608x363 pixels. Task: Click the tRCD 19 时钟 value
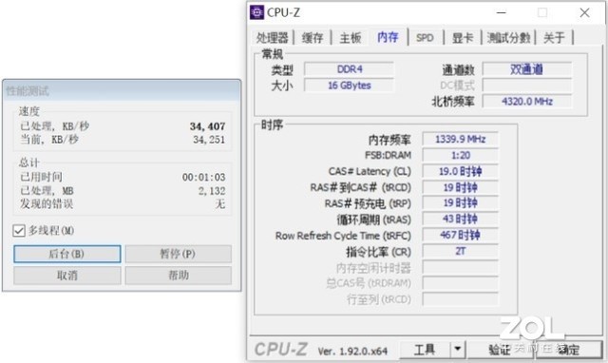point(460,188)
